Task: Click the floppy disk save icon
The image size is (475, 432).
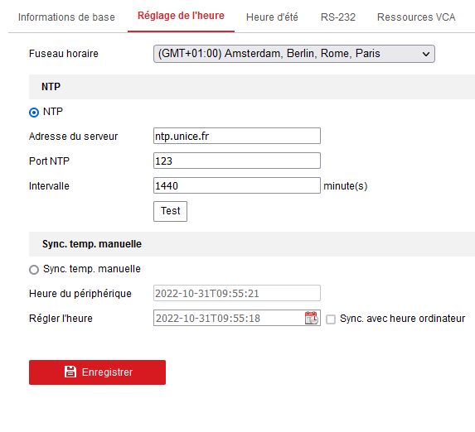Action: tap(70, 372)
